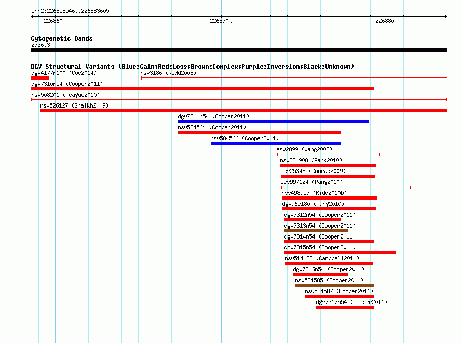Click the blue nsv584566 gain bar
Image resolution: width=462 pixels, height=343 pixels.
coord(276,143)
